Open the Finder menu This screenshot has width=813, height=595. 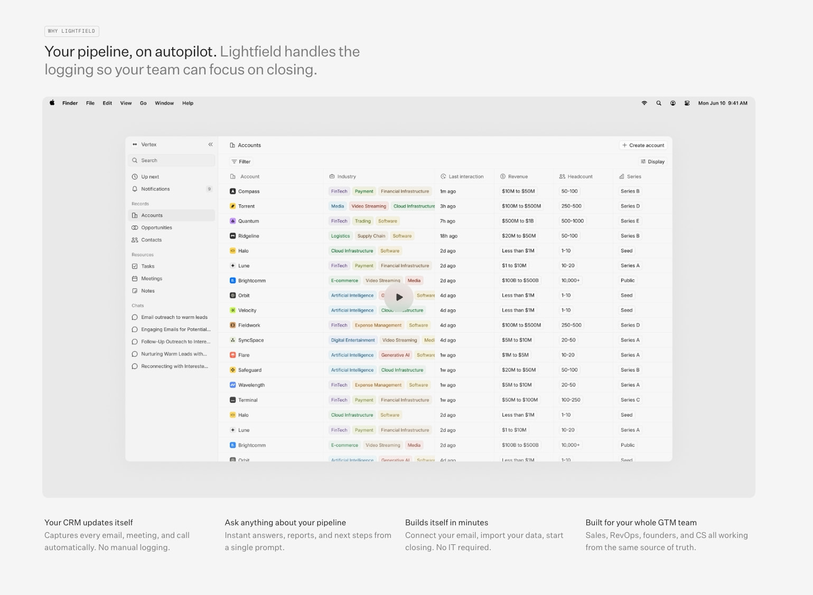click(70, 103)
